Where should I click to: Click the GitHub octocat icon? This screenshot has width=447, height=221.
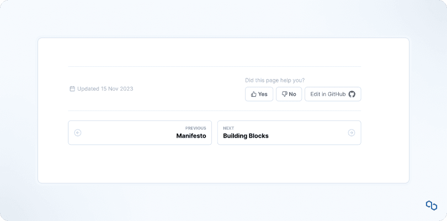(x=352, y=94)
